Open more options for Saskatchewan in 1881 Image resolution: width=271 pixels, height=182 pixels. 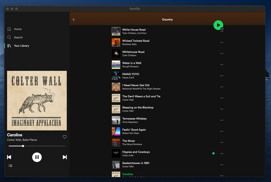tap(222, 165)
